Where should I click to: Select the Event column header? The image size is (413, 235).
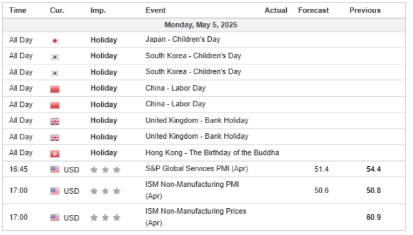coord(156,10)
